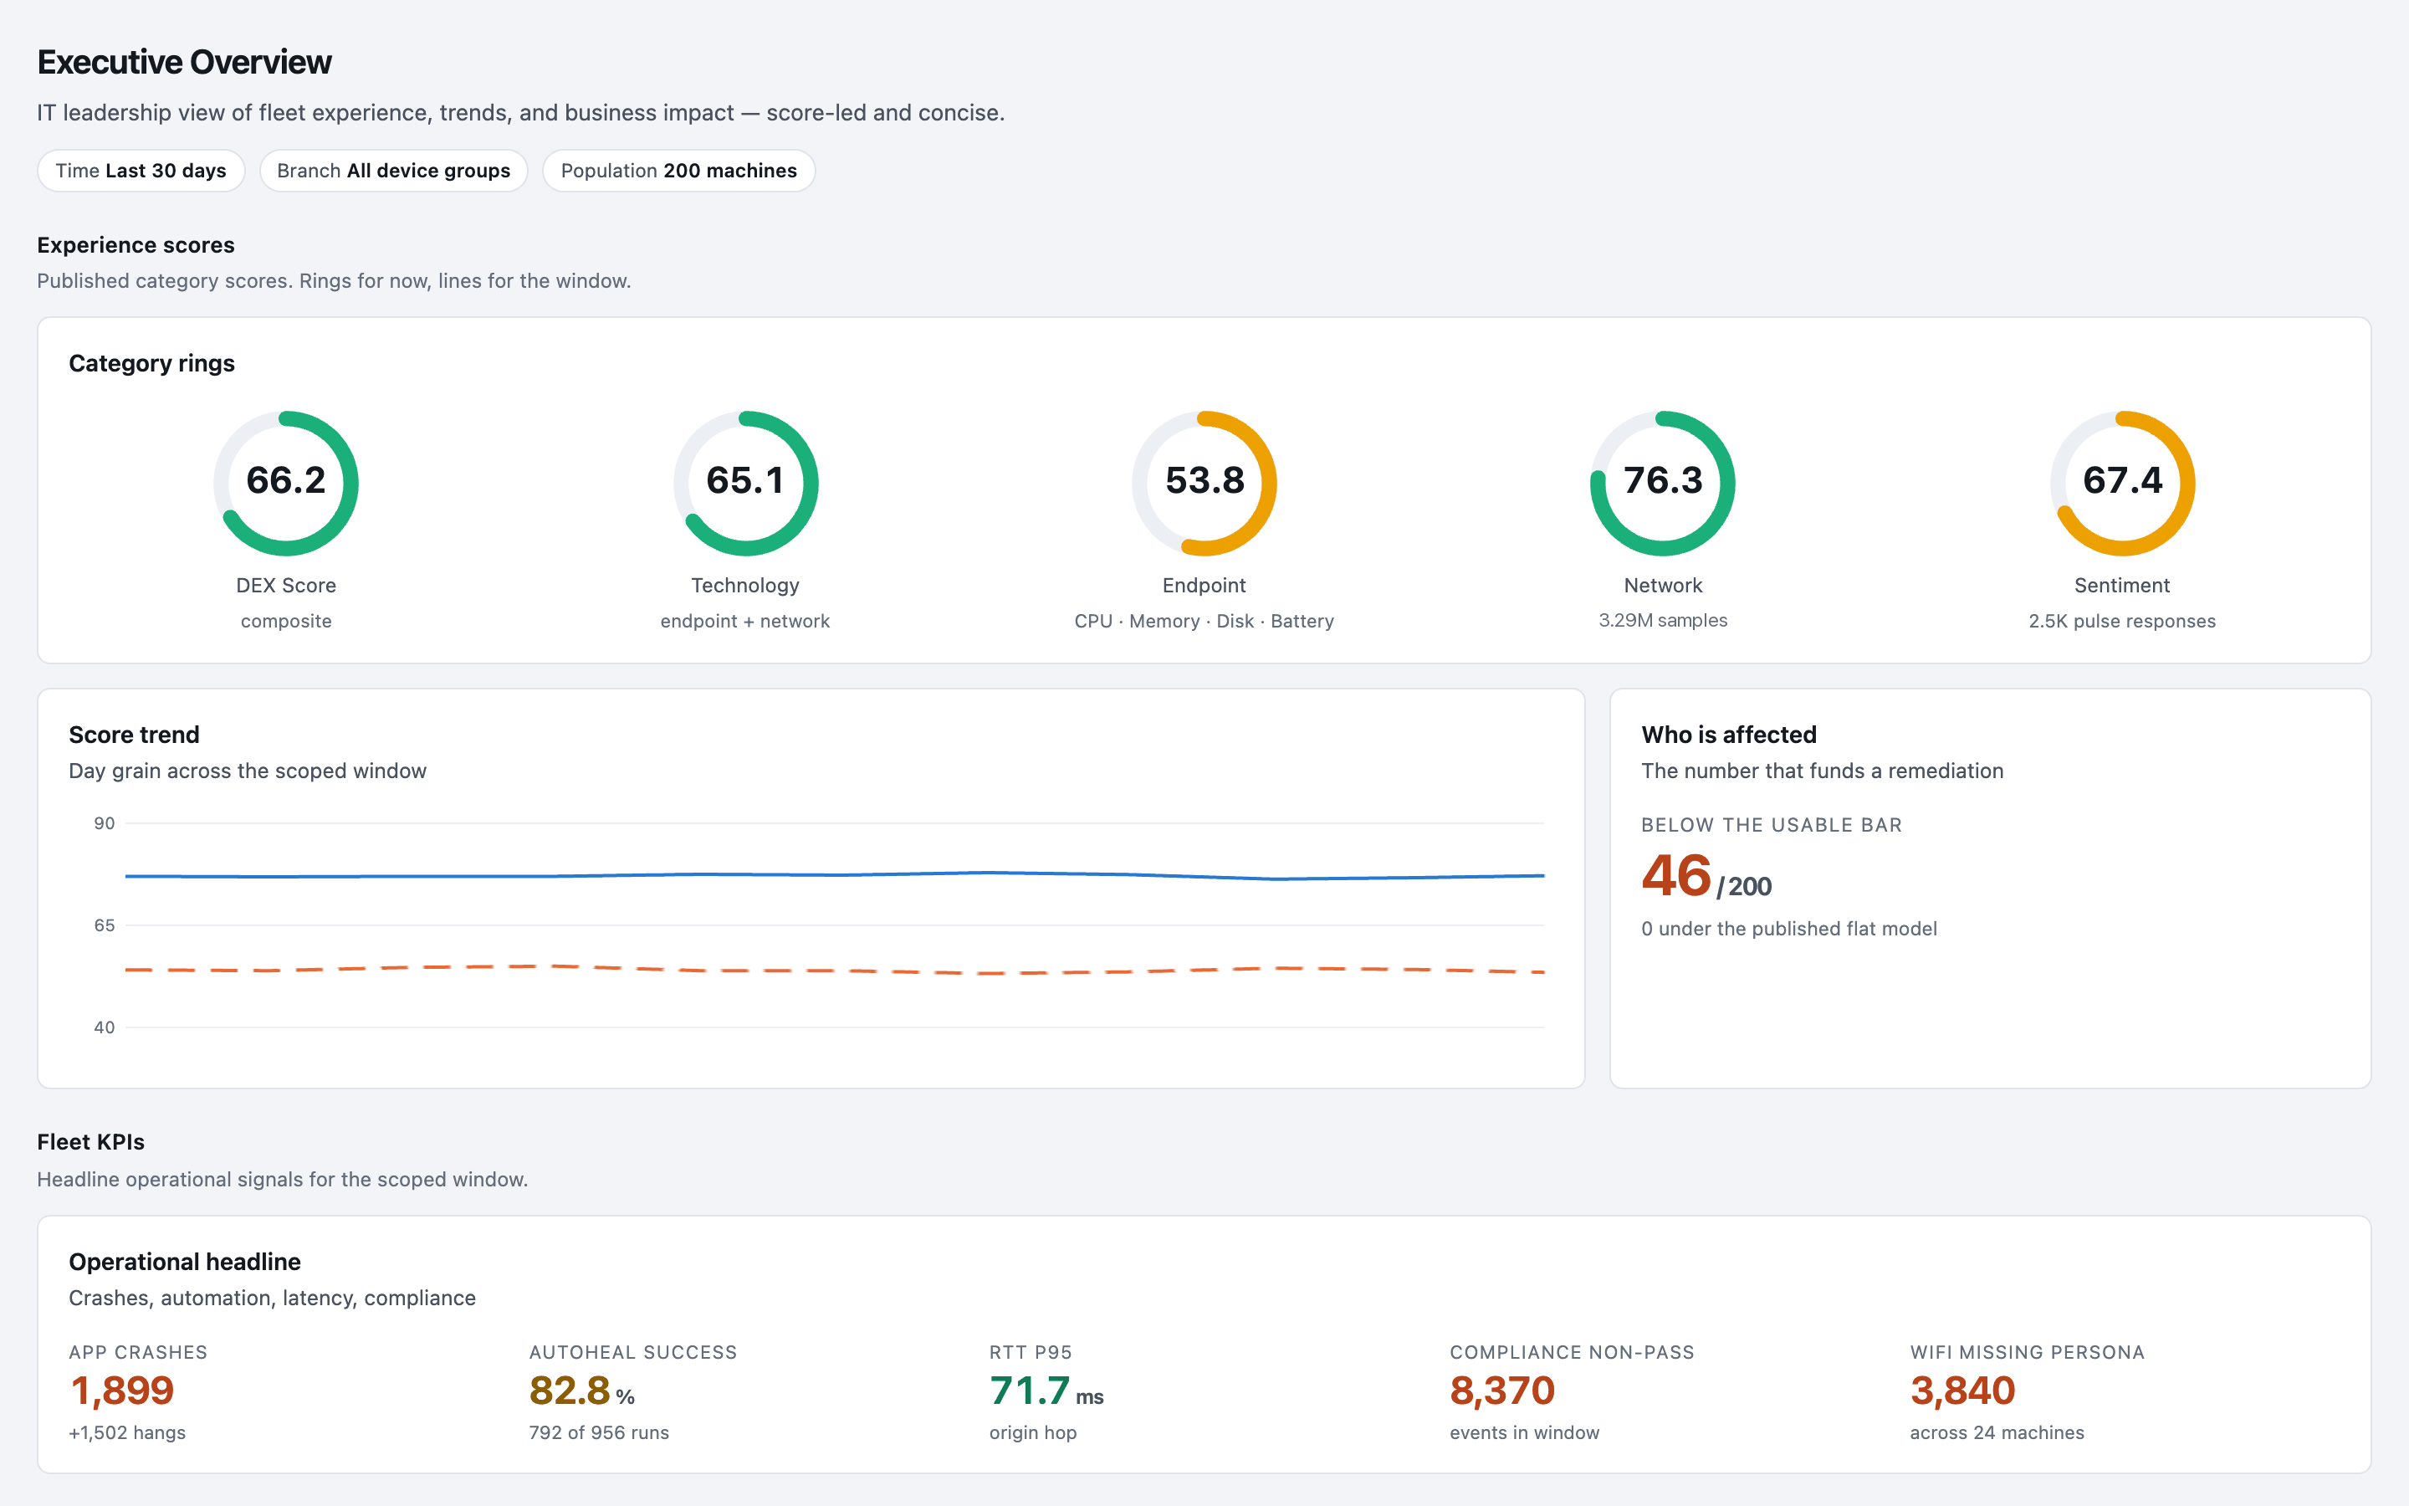Click the origin hop subtext
The height and width of the screenshot is (1506, 2409).
coord(1033,1432)
